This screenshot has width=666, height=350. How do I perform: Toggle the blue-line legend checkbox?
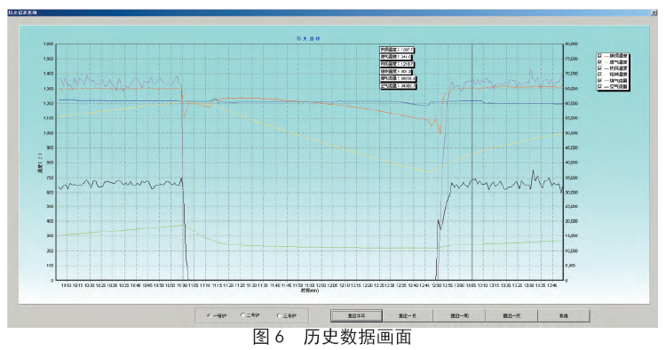600,68
